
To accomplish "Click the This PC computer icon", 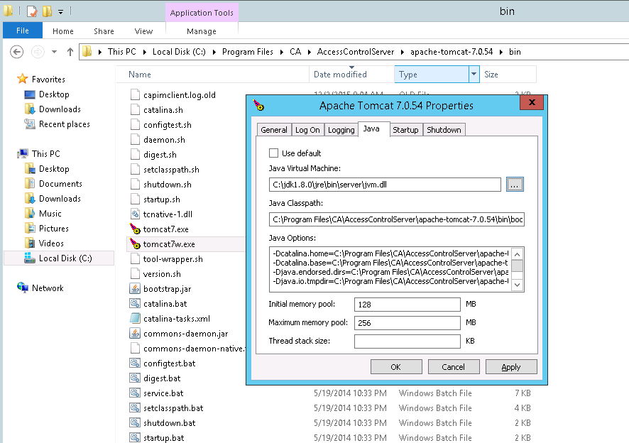I will coord(23,153).
